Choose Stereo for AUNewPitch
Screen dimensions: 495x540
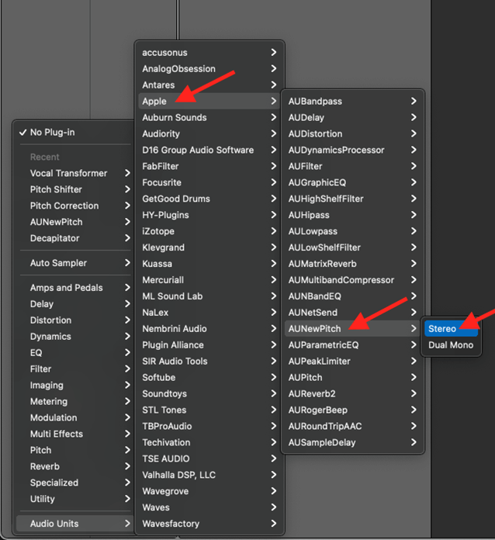(x=442, y=329)
